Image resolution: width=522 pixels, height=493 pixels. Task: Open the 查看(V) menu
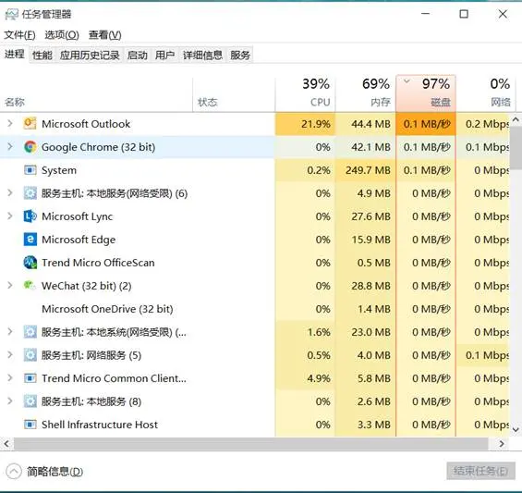(104, 35)
